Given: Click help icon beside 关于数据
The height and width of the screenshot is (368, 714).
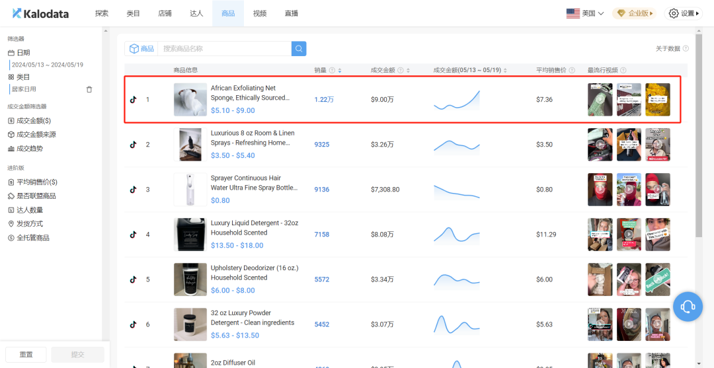Looking at the screenshot, I should pyautogui.click(x=686, y=49).
